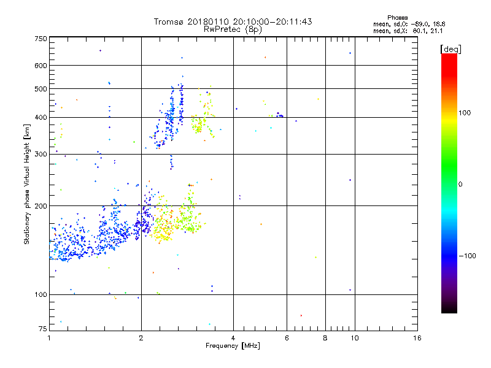This screenshot has height=368, width=491.
Task: Click y-axis tick label '300'
Action: point(41,155)
